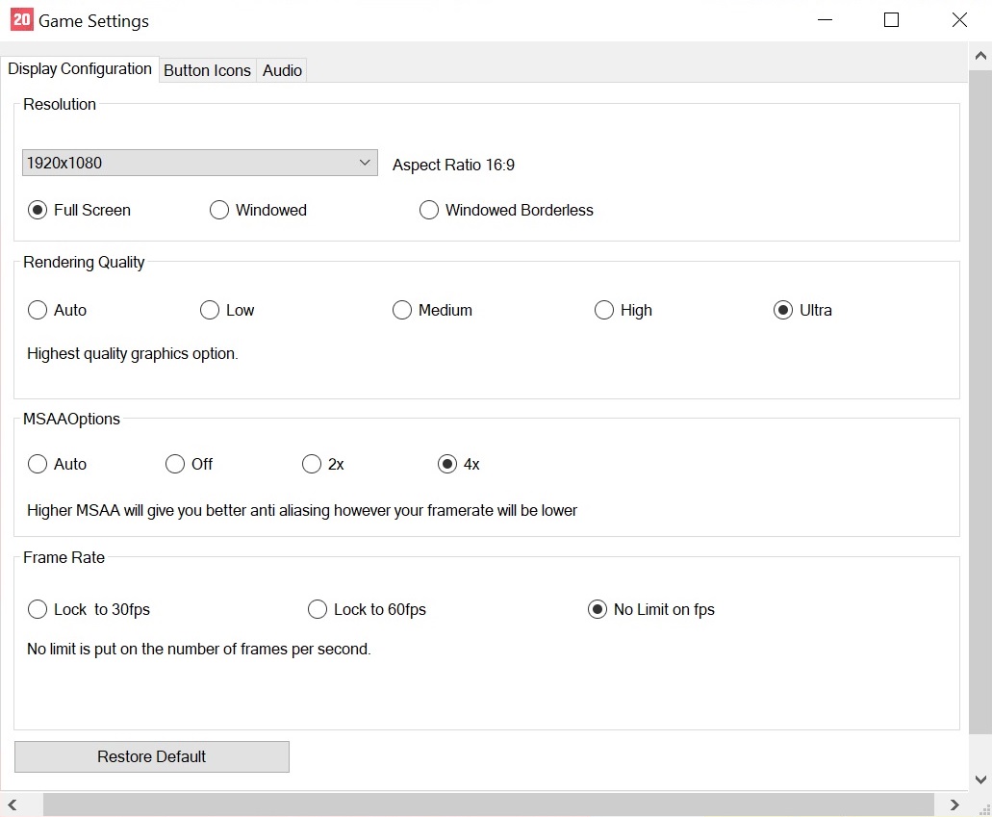Image resolution: width=992 pixels, height=817 pixels.
Task: Click the horizontal scrollbar right arrow
Action: (954, 805)
